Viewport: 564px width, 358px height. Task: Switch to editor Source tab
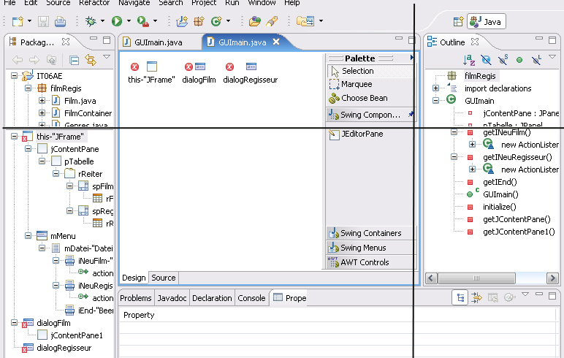coord(164,278)
